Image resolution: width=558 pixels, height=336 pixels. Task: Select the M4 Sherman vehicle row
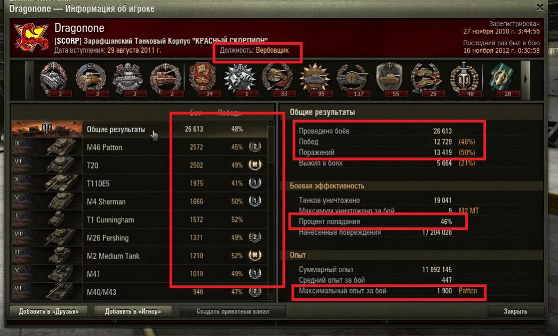[140, 202]
